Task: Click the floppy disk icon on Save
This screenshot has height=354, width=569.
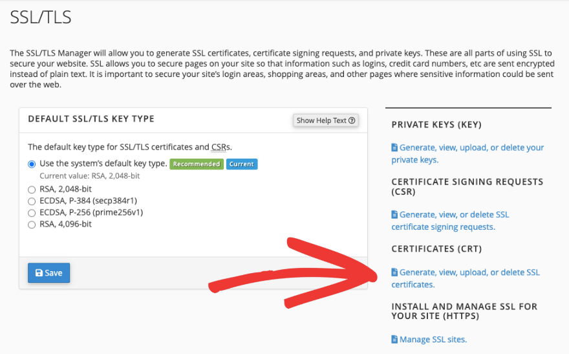Action: 39,272
